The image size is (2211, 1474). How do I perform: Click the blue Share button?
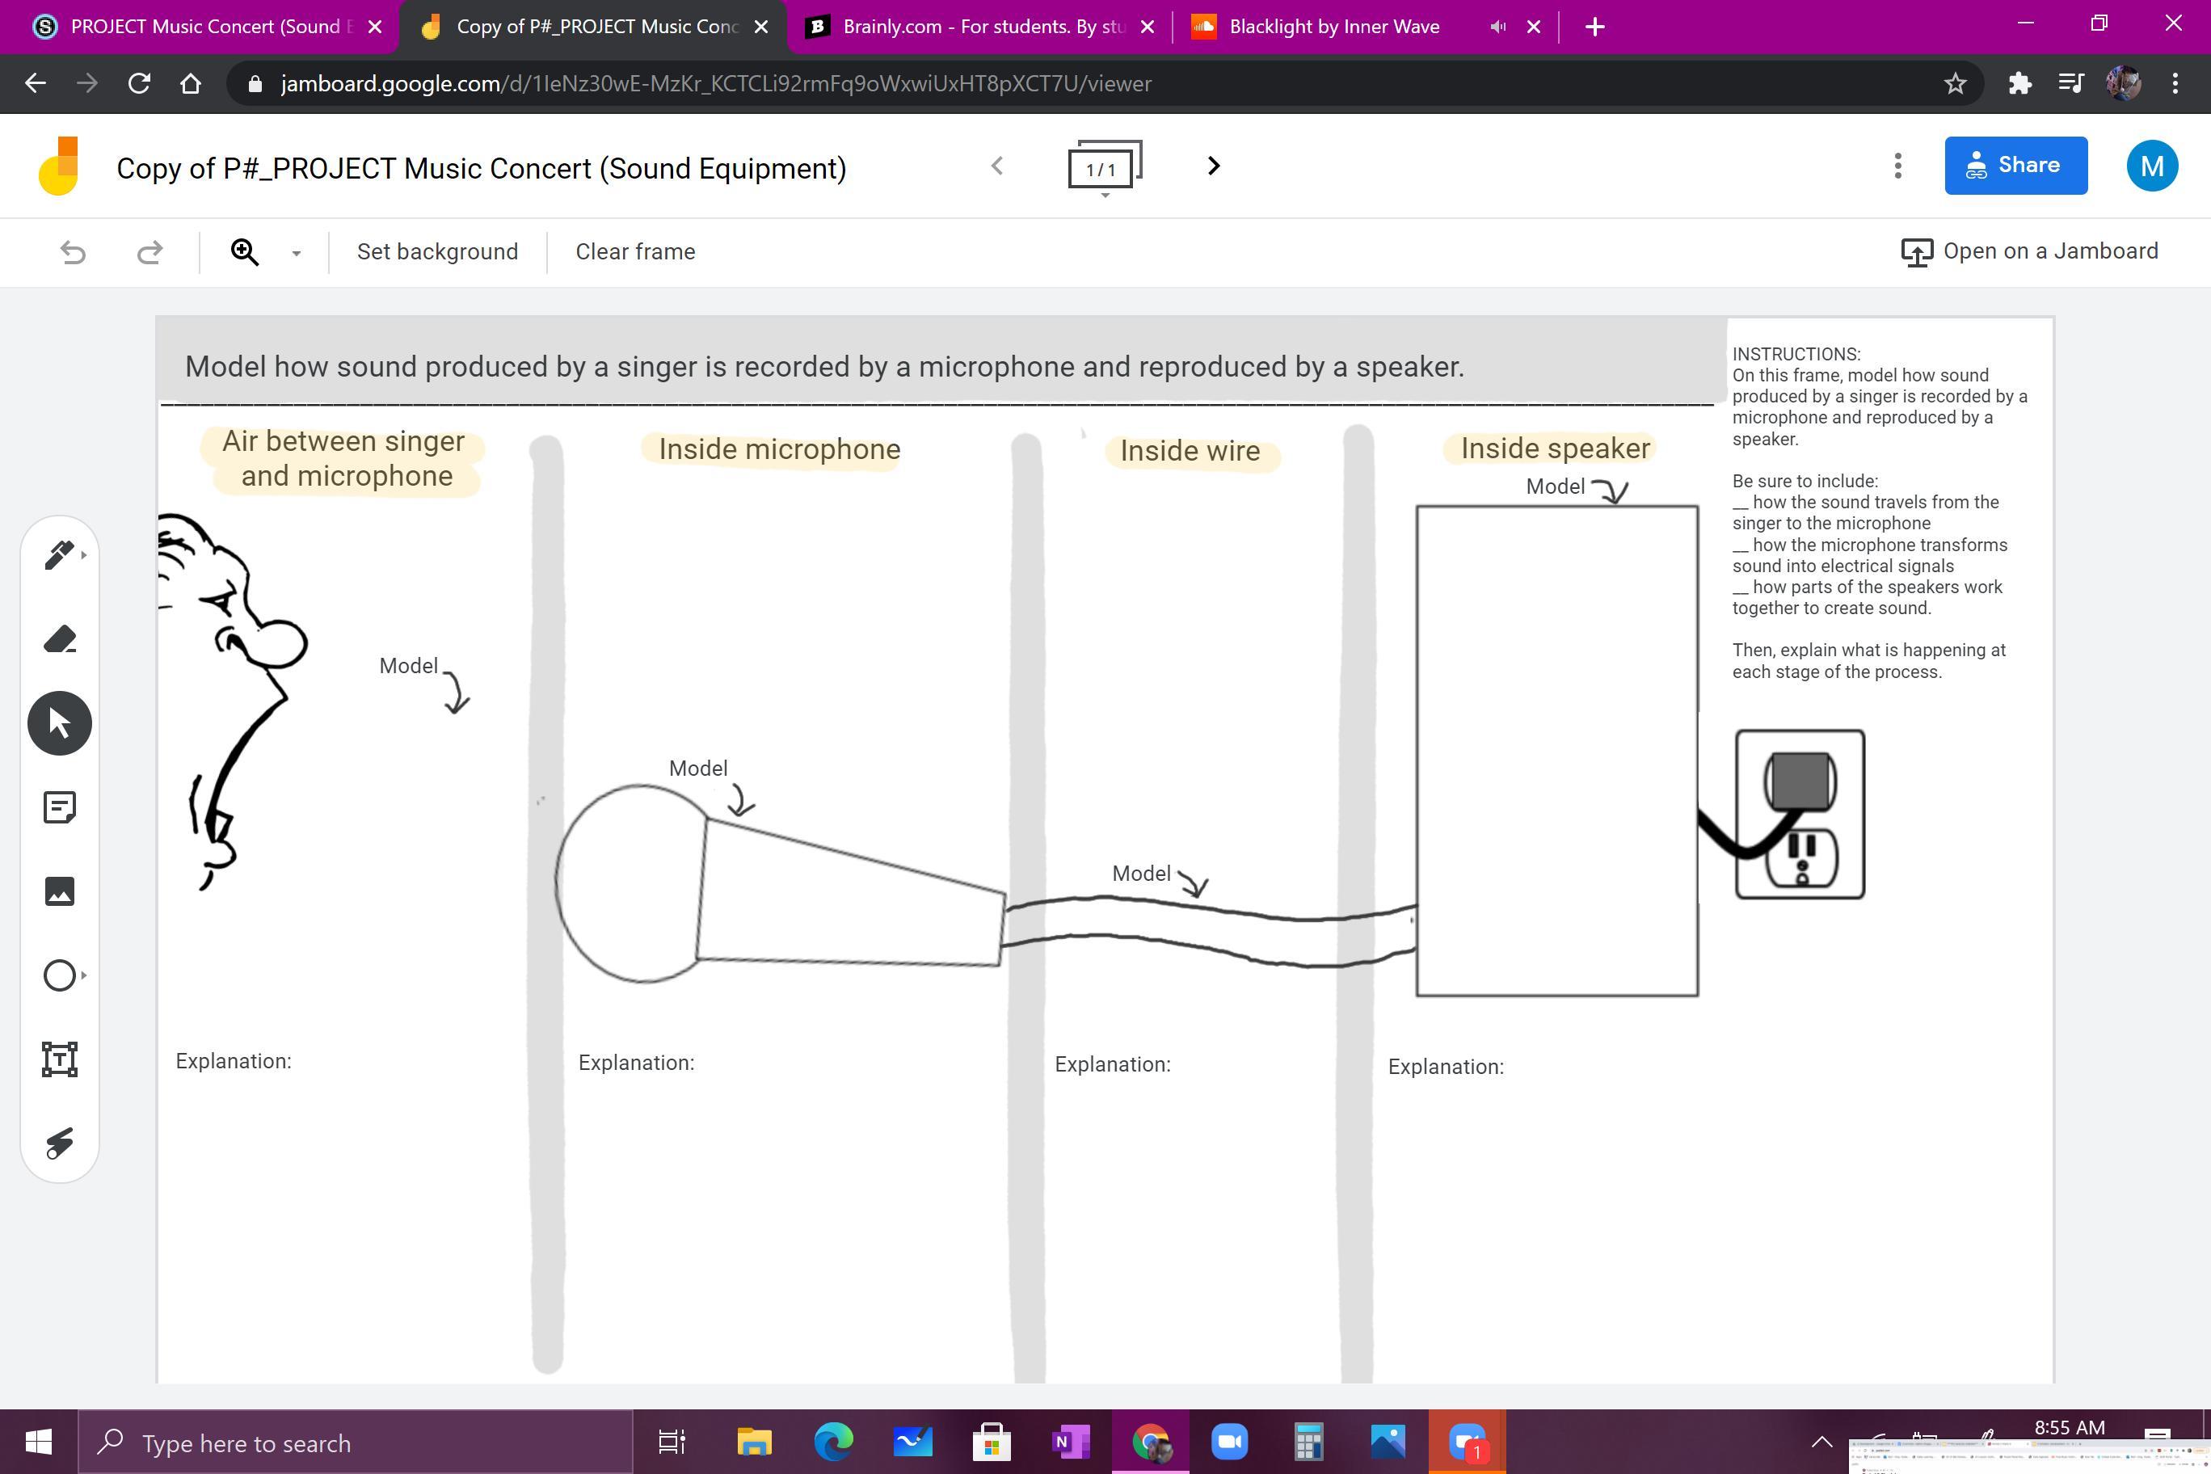click(x=2015, y=166)
